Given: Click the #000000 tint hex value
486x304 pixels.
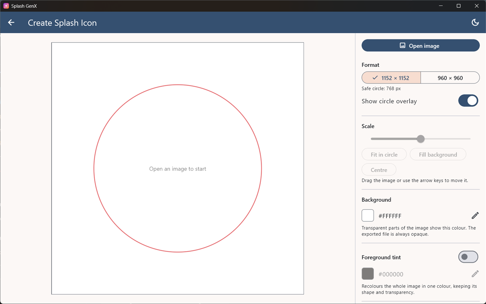Looking at the screenshot, I should click(x=391, y=274).
